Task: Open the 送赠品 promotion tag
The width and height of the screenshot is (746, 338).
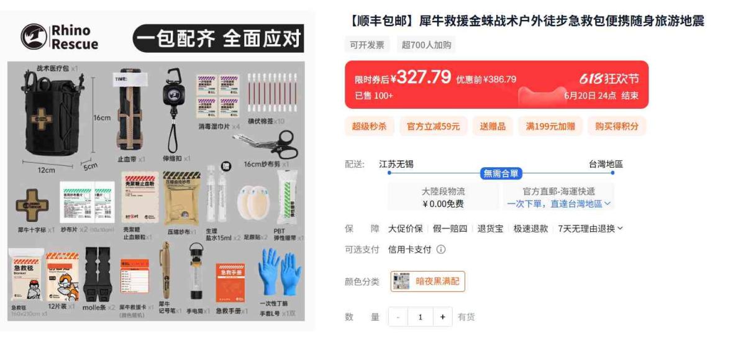Action: [493, 126]
